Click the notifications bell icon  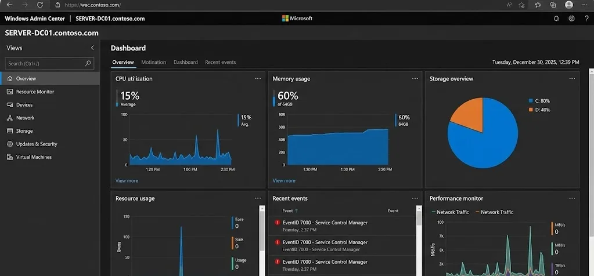(556, 19)
